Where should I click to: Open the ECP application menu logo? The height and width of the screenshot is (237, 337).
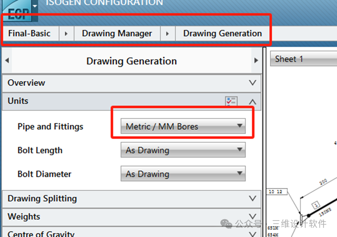(17, 11)
